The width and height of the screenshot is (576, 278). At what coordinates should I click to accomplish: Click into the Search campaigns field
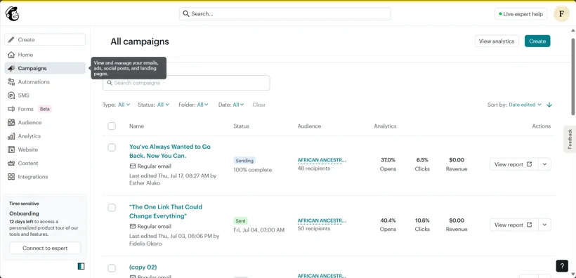coord(186,83)
